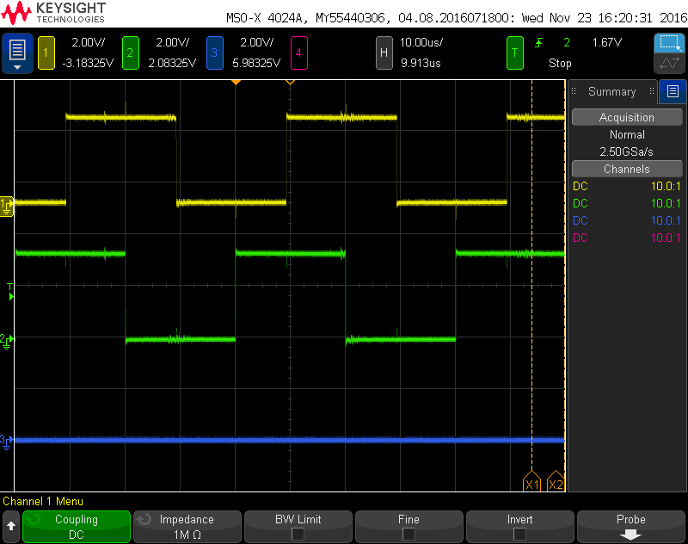Click the channel 2 ground level marker
This screenshot has width=688, height=544.
coord(7,341)
